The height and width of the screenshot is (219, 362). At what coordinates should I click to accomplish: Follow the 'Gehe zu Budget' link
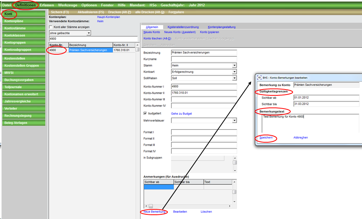(181, 114)
